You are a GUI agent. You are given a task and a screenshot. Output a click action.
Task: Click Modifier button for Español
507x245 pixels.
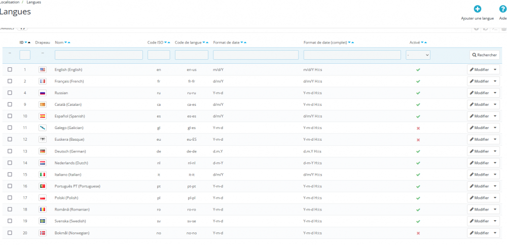point(479,116)
